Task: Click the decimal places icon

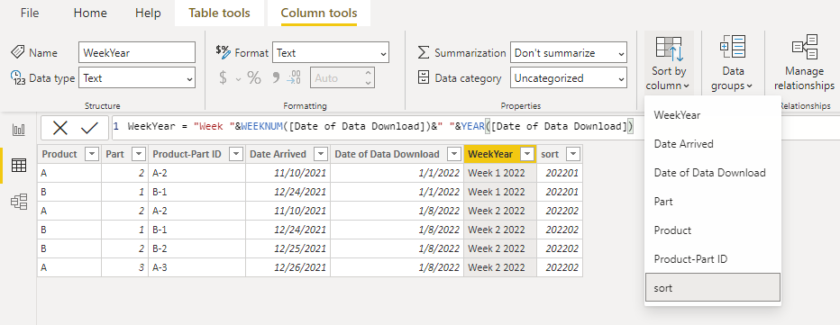Action: click(x=294, y=78)
